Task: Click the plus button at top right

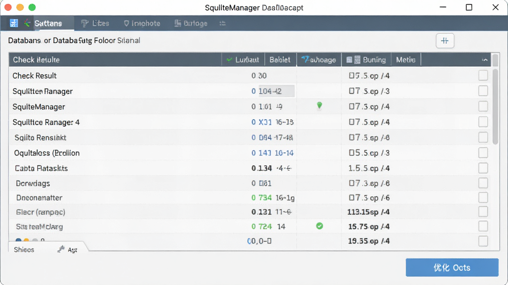Action: point(445,41)
